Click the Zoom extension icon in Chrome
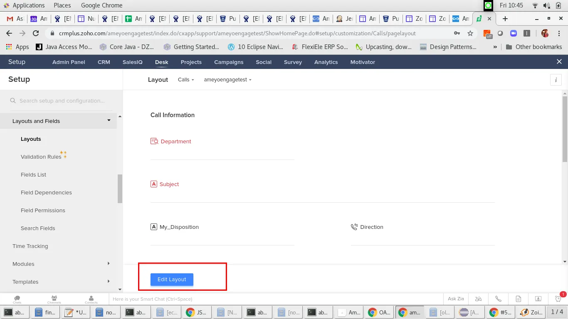Image resolution: width=568 pixels, height=319 pixels. coord(514,33)
